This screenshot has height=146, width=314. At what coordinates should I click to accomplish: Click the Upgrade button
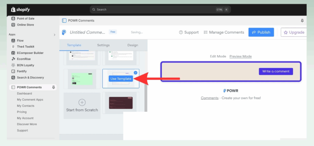pos(294,32)
